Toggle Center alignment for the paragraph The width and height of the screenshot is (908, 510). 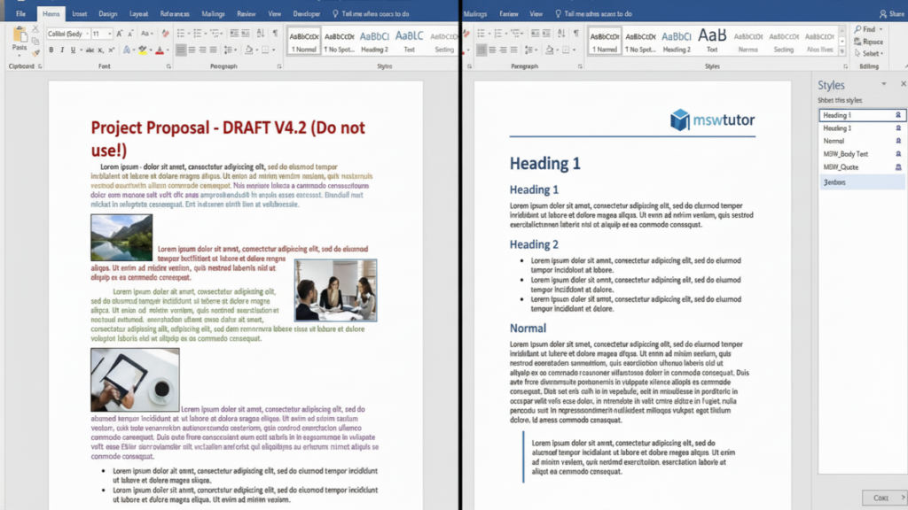tap(192, 50)
